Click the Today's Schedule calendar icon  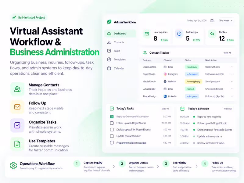(x=182, y=109)
